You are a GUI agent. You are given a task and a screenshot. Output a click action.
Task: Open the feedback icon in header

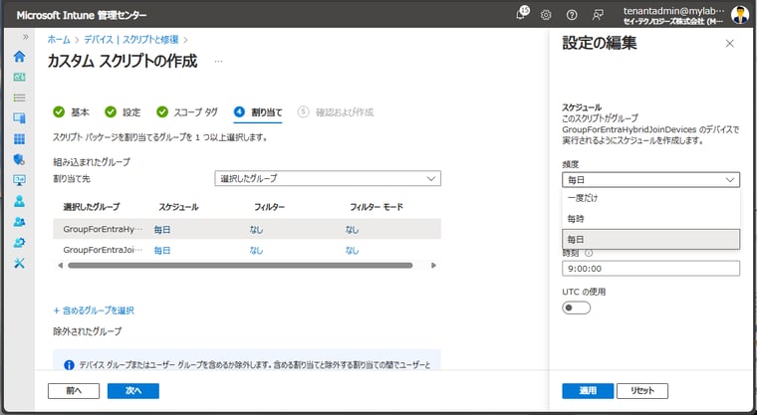(598, 15)
